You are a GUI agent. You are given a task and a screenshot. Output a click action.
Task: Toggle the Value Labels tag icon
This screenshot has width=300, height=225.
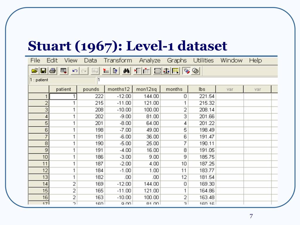[x=186, y=71]
